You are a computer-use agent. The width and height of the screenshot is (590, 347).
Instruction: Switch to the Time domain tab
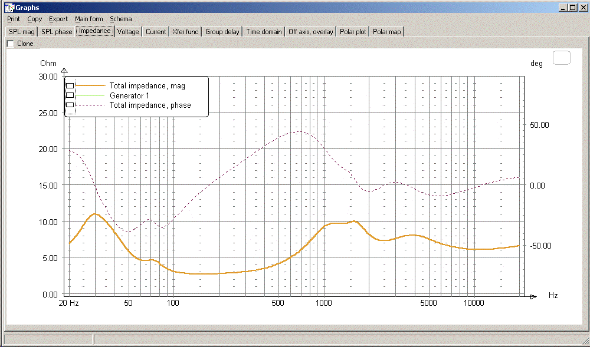pyautogui.click(x=264, y=32)
